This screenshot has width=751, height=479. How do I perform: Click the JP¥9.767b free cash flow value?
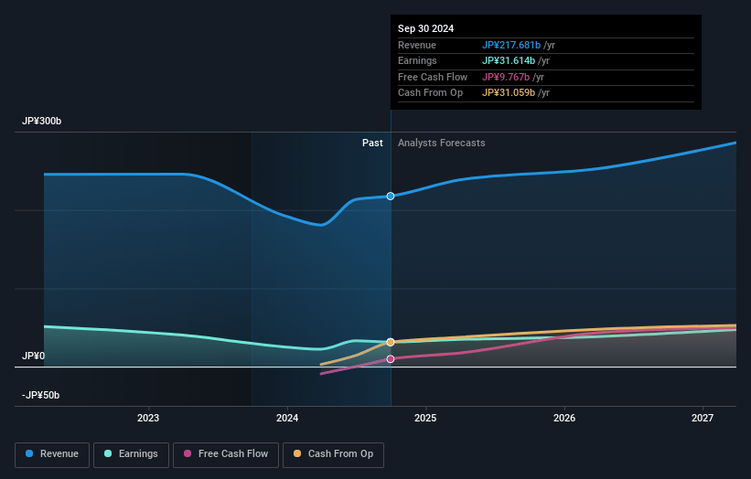coord(506,77)
